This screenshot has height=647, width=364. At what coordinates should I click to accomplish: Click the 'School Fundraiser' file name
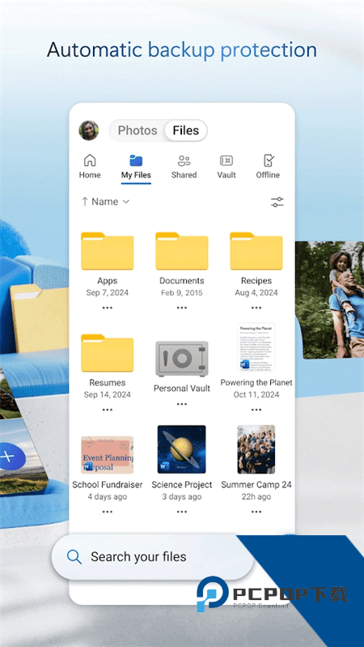pyautogui.click(x=108, y=485)
